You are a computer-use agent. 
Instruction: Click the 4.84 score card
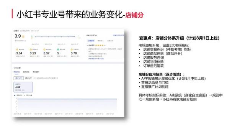coord(23,87)
